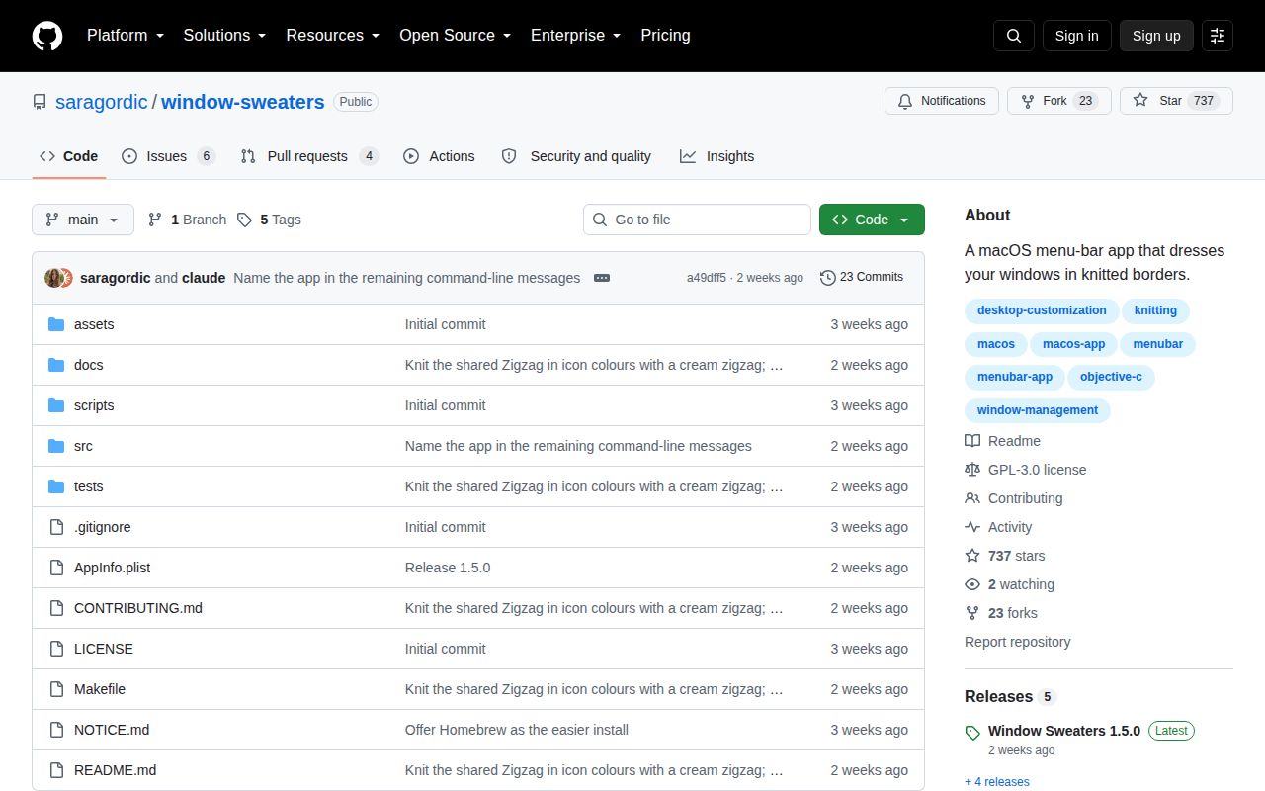Star the window-sweaters repository
Image resolution: width=1265 pixels, height=791 pixels.
[1176, 101]
